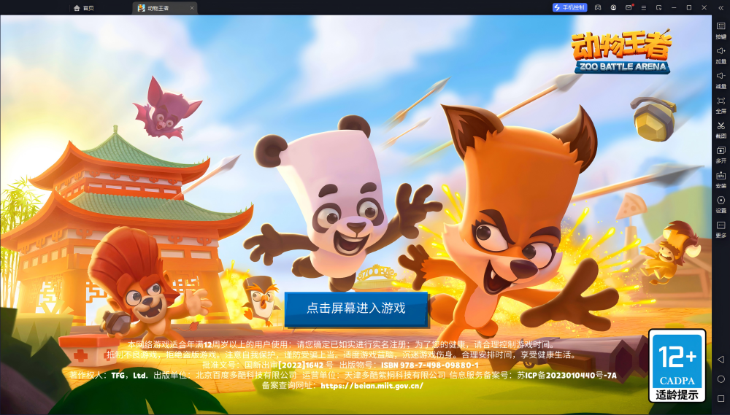Image resolution: width=730 pixels, height=415 pixels.
Task: Open the user account icon
Action: click(614, 7)
